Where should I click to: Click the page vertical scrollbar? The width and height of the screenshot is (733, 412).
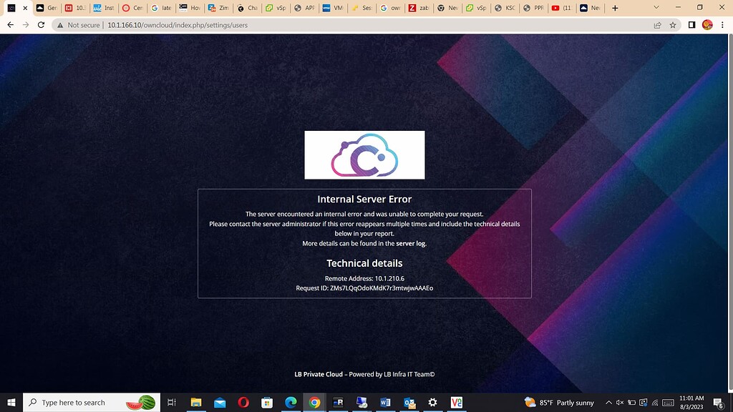(730, 210)
